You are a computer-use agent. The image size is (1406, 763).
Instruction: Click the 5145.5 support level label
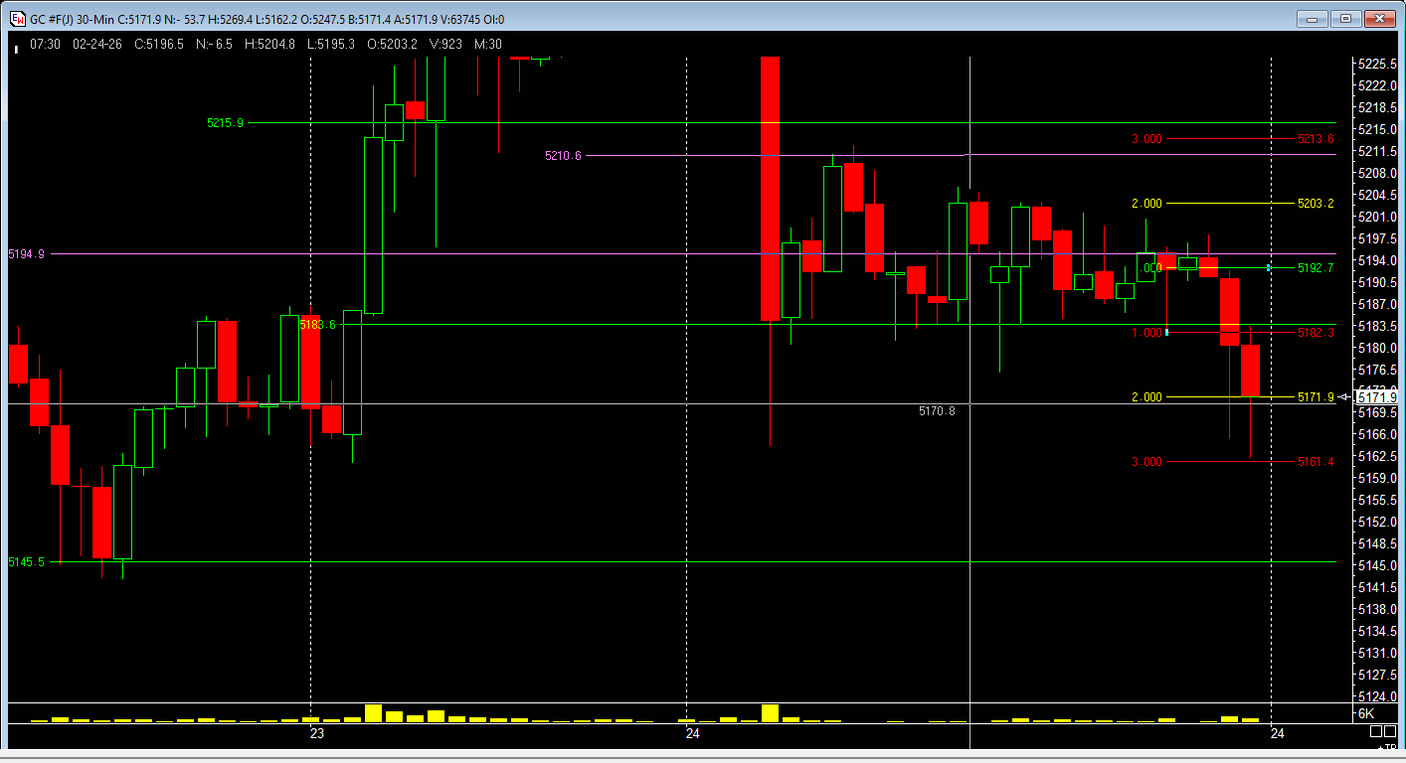26,562
